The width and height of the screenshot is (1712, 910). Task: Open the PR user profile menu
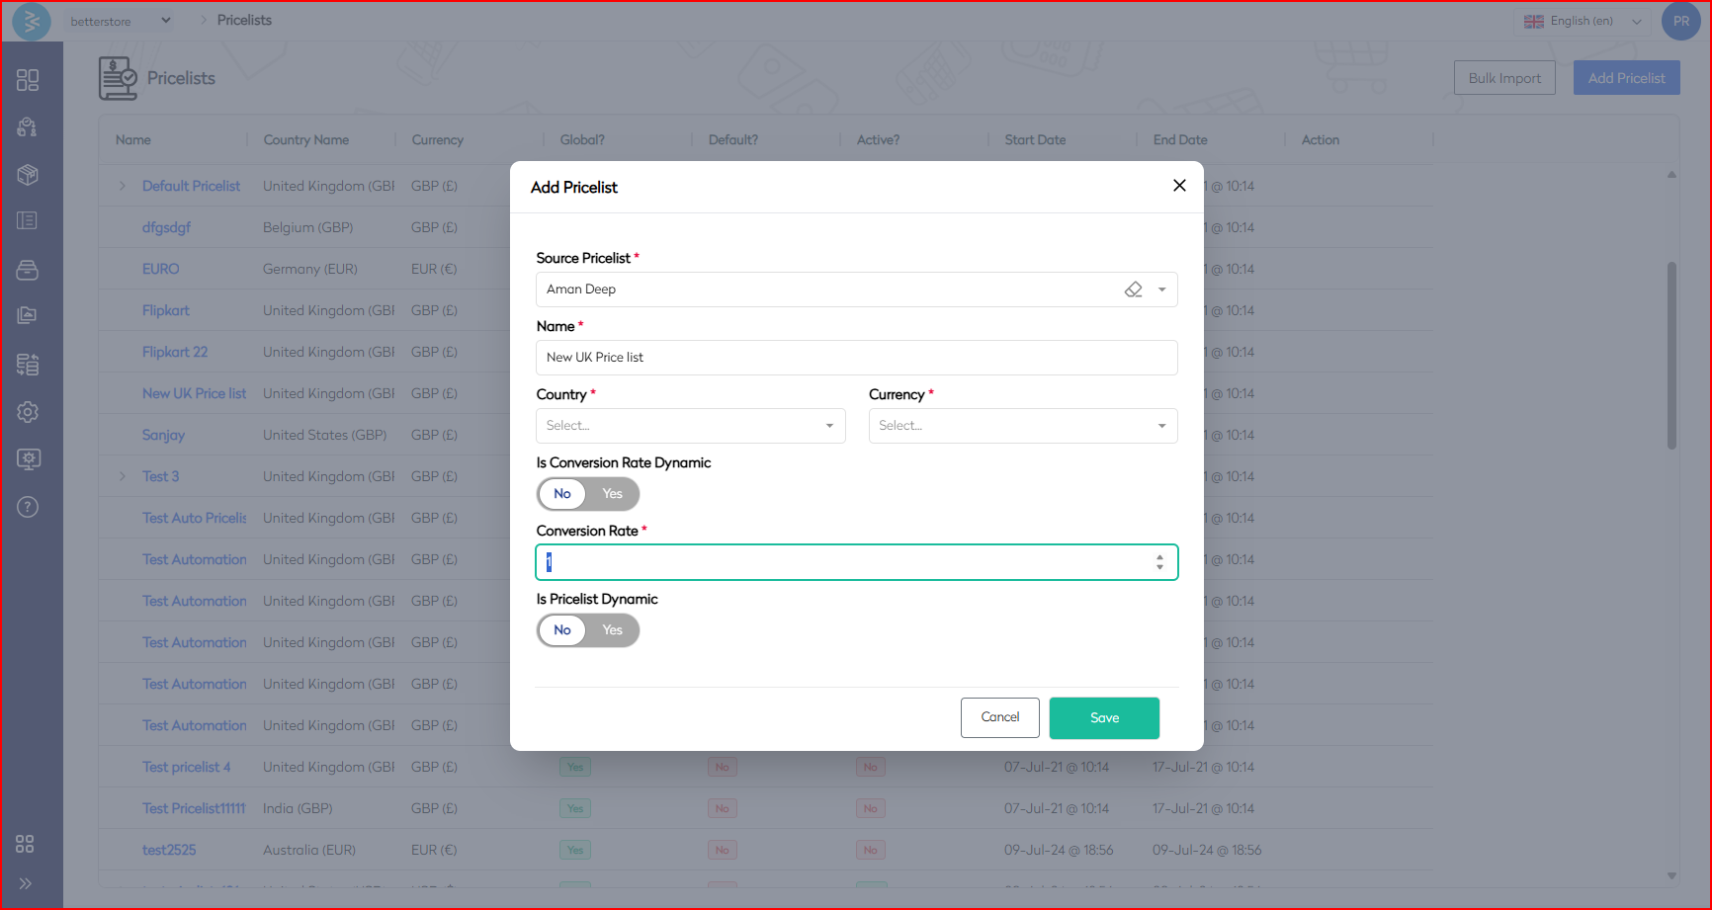tap(1680, 21)
